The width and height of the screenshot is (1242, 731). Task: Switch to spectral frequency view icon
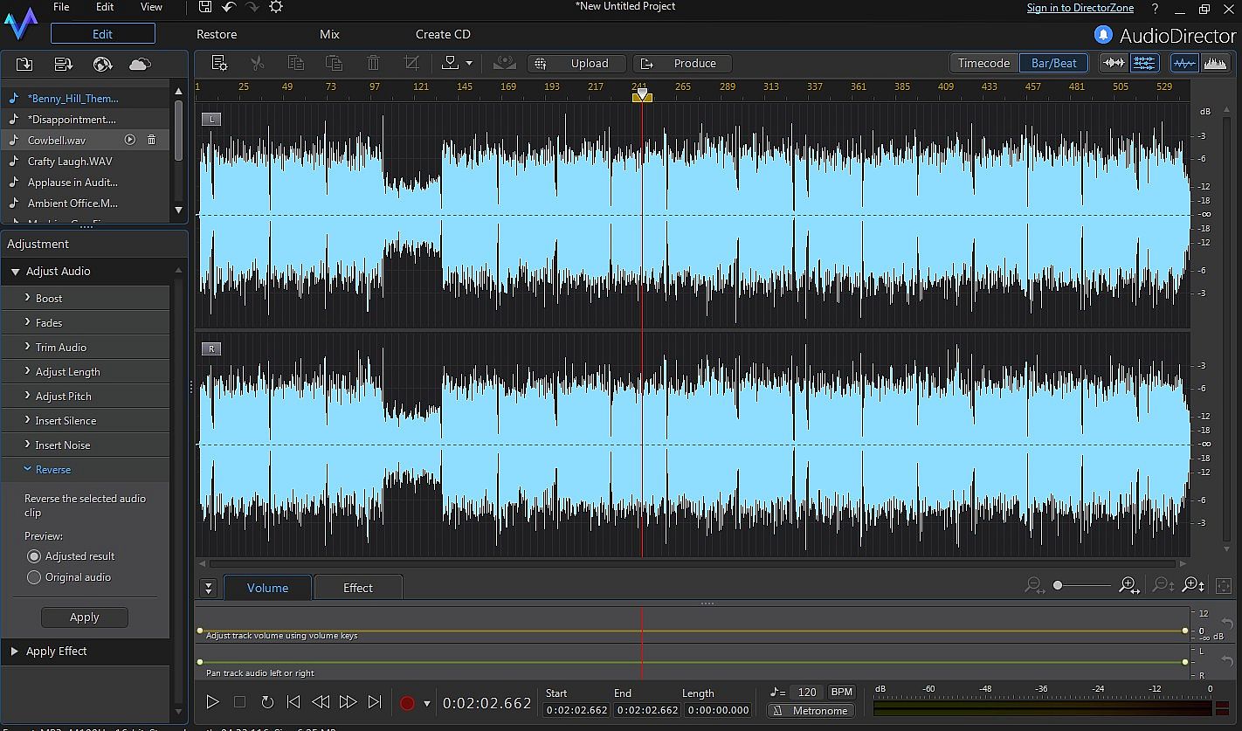click(x=1215, y=63)
